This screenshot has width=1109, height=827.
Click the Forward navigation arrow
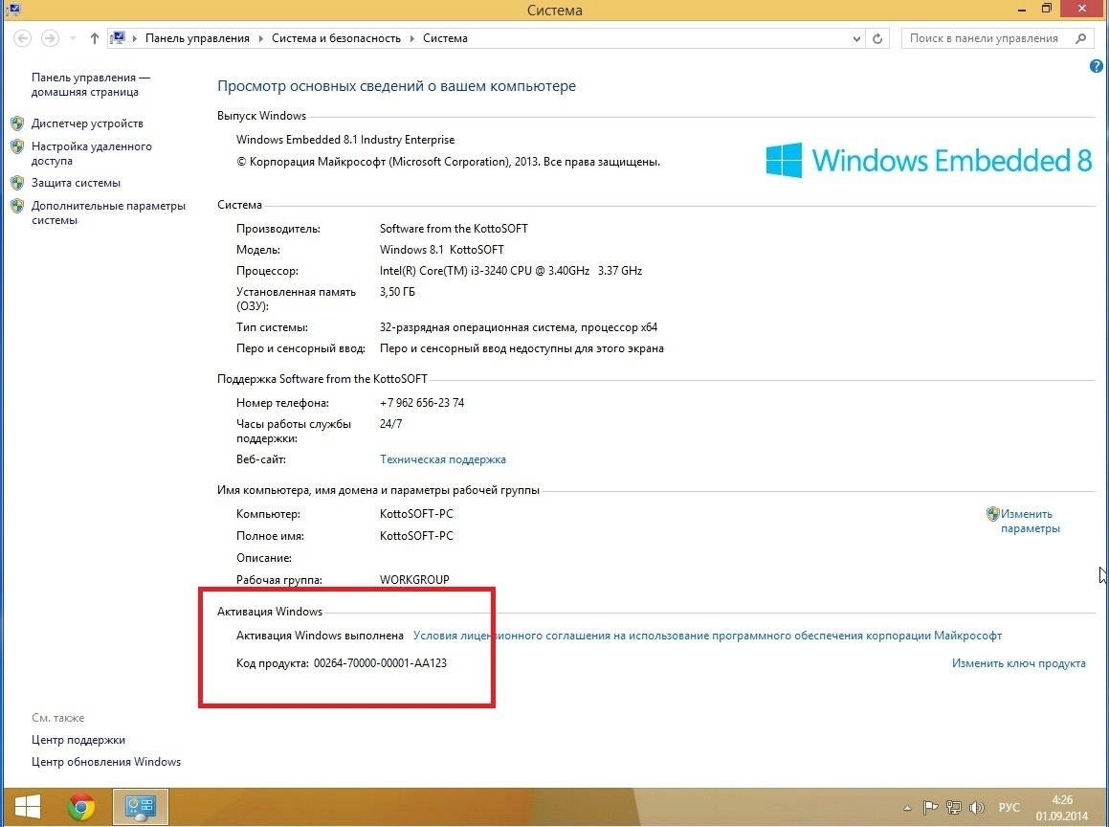point(50,38)
